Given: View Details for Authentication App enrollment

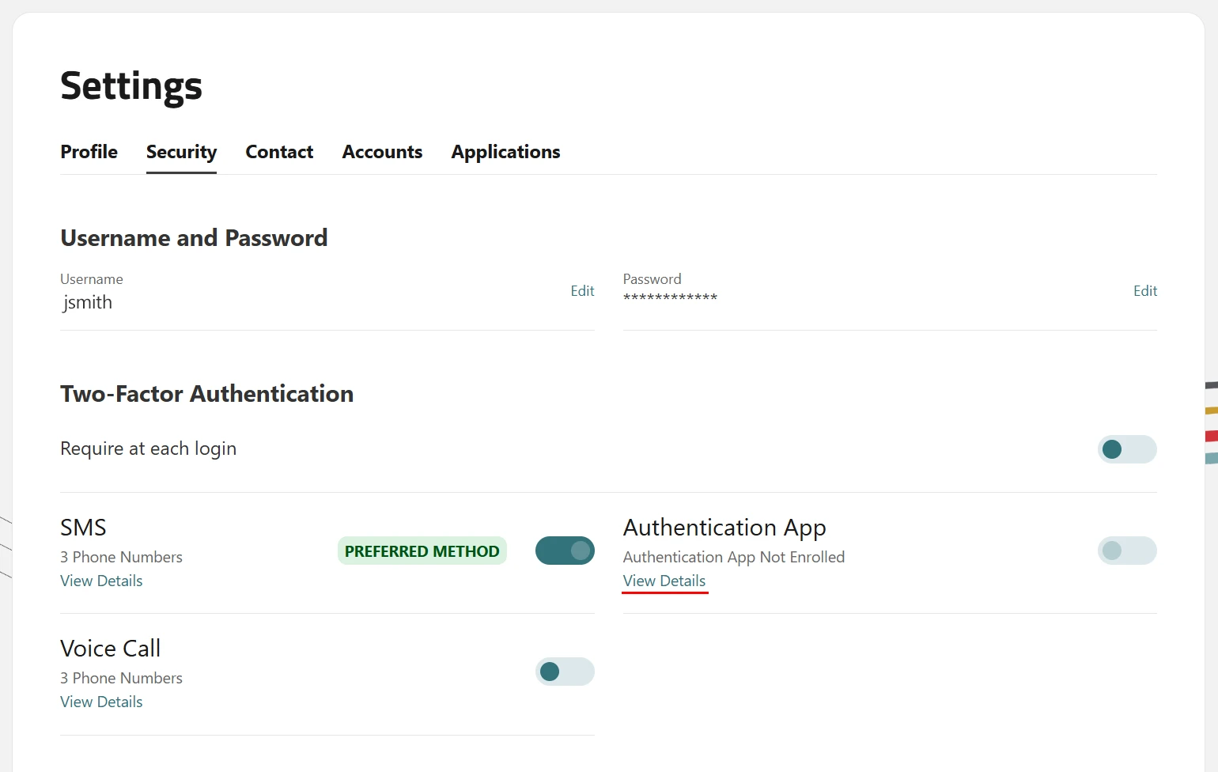Looking at the screenshot, I should click(664, 581).
